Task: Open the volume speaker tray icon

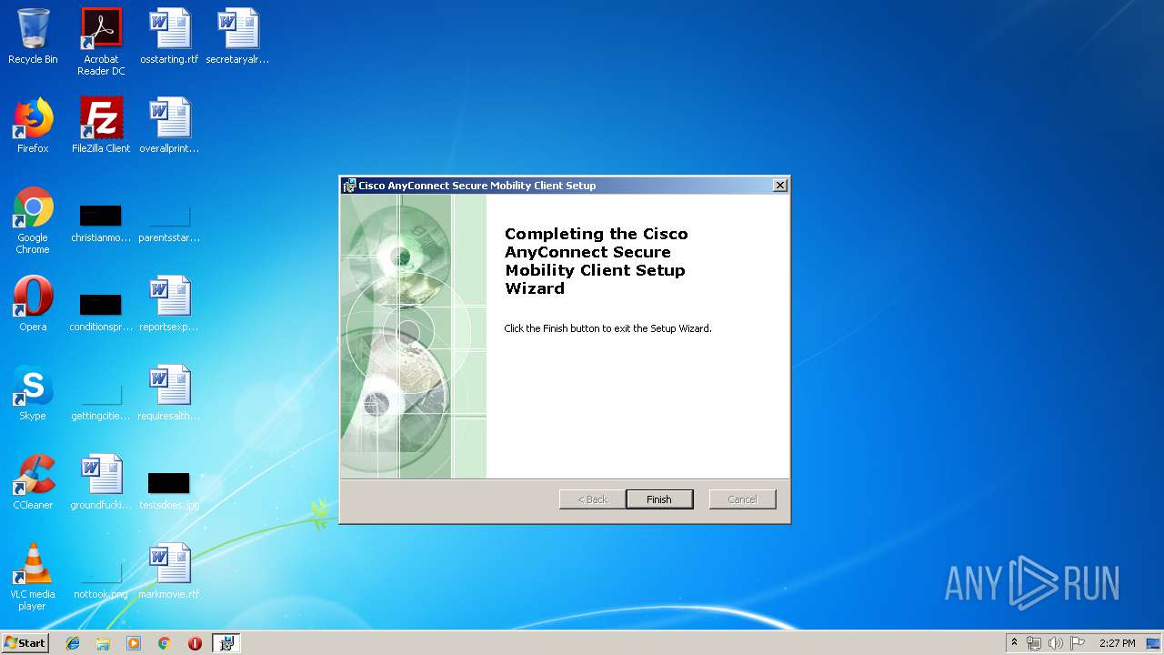Action: point(1056,643)
